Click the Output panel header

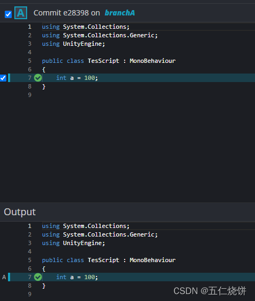[127, 212]
